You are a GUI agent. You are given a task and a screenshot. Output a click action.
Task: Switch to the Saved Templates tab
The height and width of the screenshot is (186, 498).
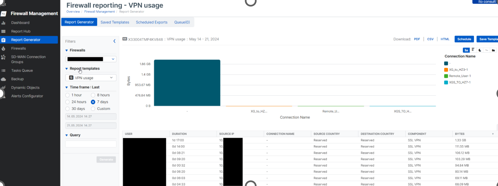click(115, 22)
